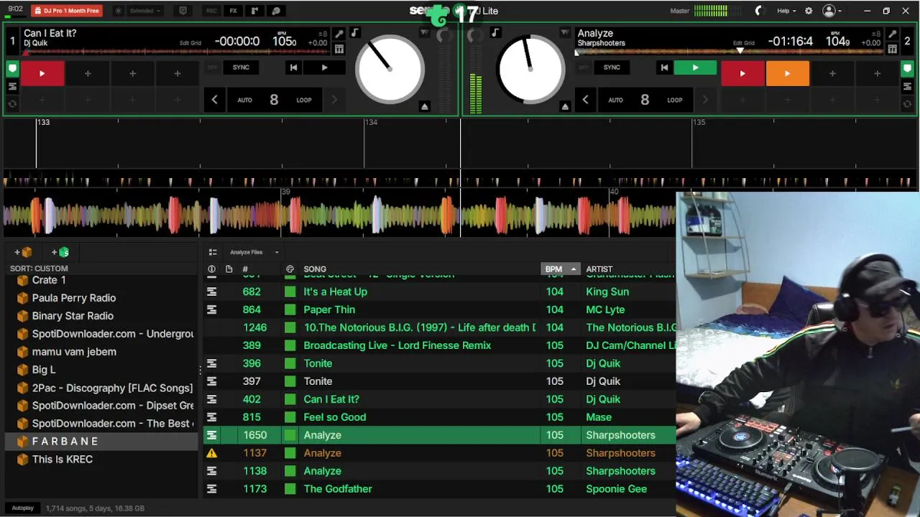The height and width of the screenshot is (517, 920).
Task: Select the Paula Perry Radio crate
Action: tap(74, 298)
